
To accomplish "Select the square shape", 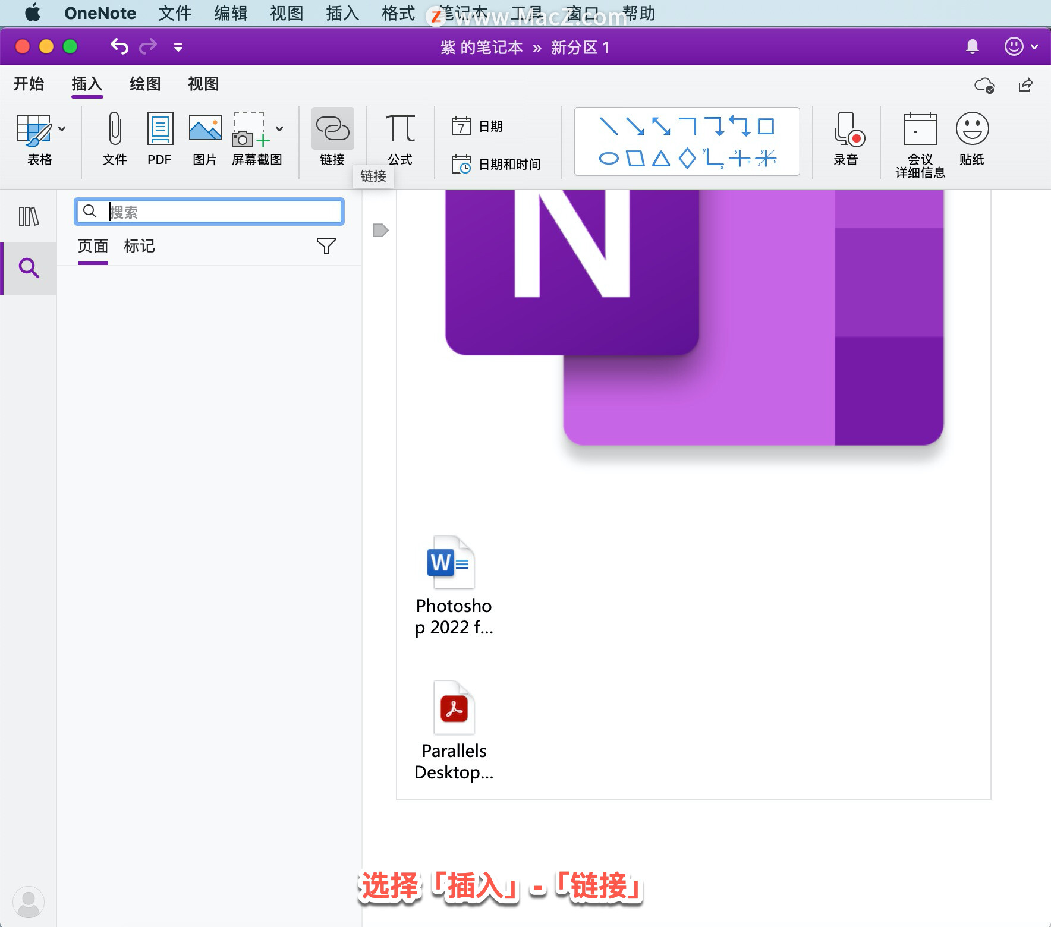I will tap(766, 126).
